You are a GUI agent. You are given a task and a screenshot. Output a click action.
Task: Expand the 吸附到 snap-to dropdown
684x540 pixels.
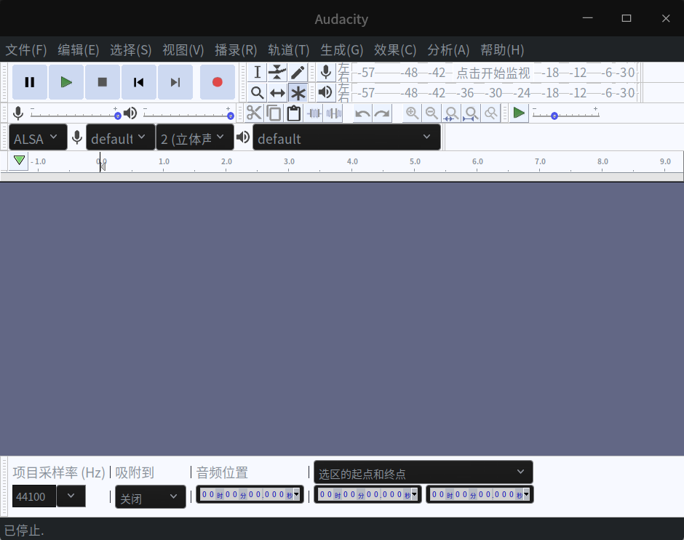(150, 497)
